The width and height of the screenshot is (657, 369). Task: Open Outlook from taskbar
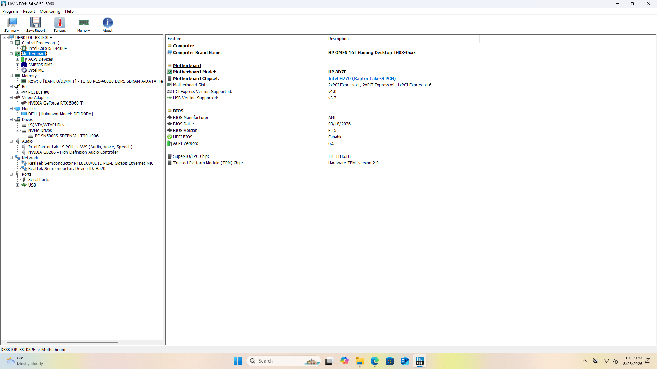tap(404, 361)
